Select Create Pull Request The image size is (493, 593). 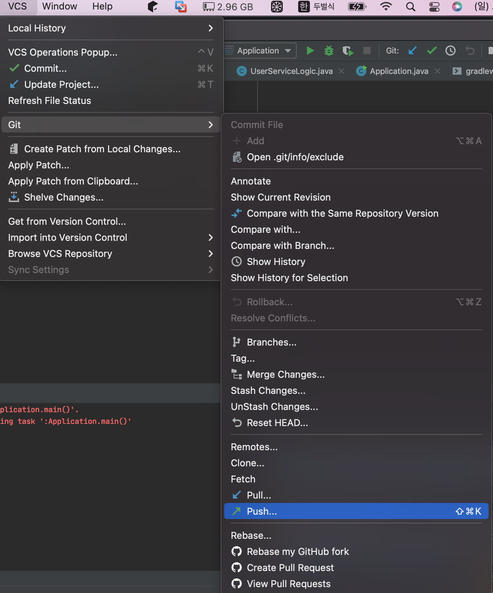[356, 568]
